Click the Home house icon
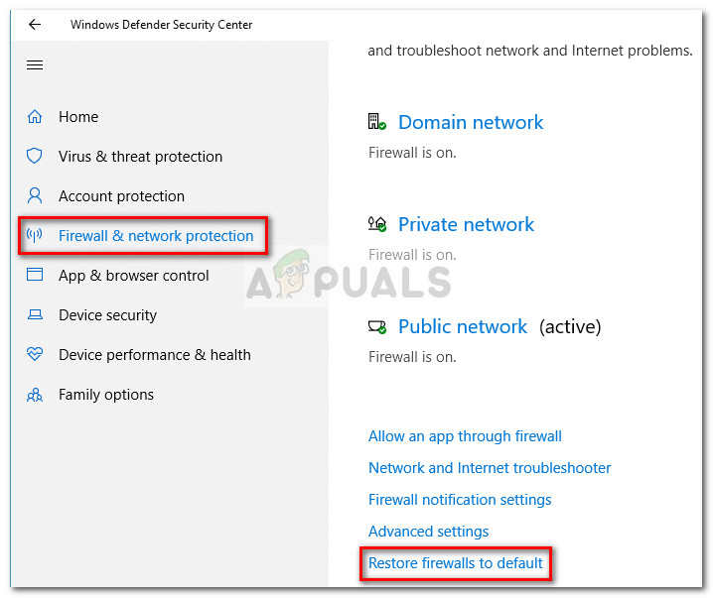 pos(35,117)
